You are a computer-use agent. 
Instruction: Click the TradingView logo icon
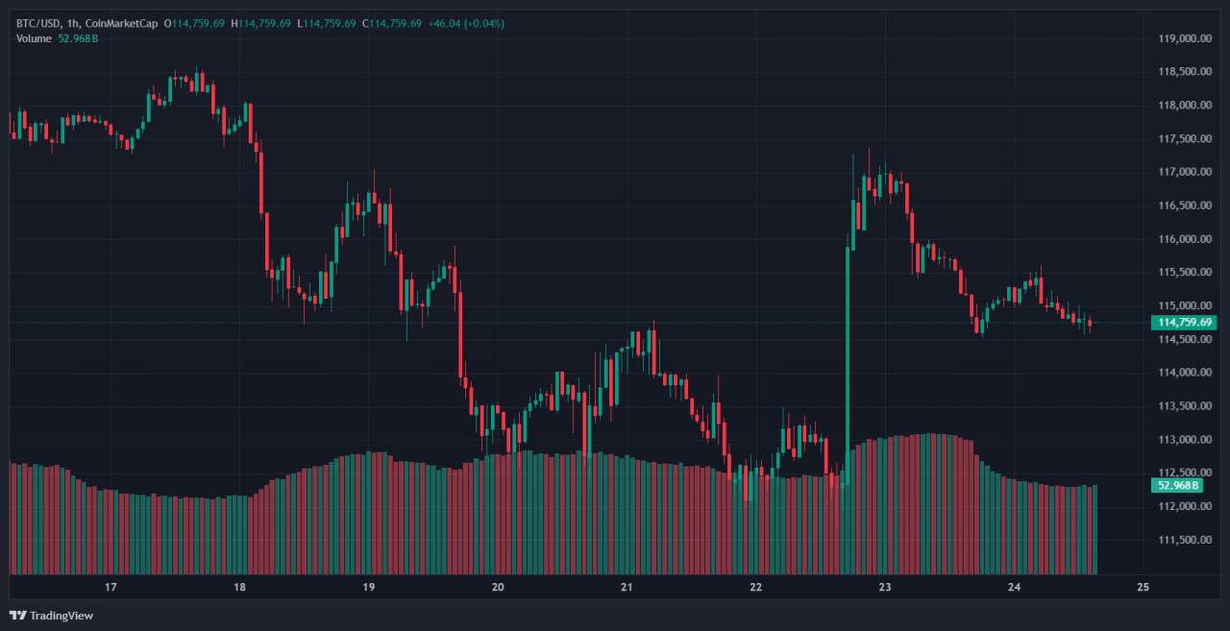coord(17,615)
